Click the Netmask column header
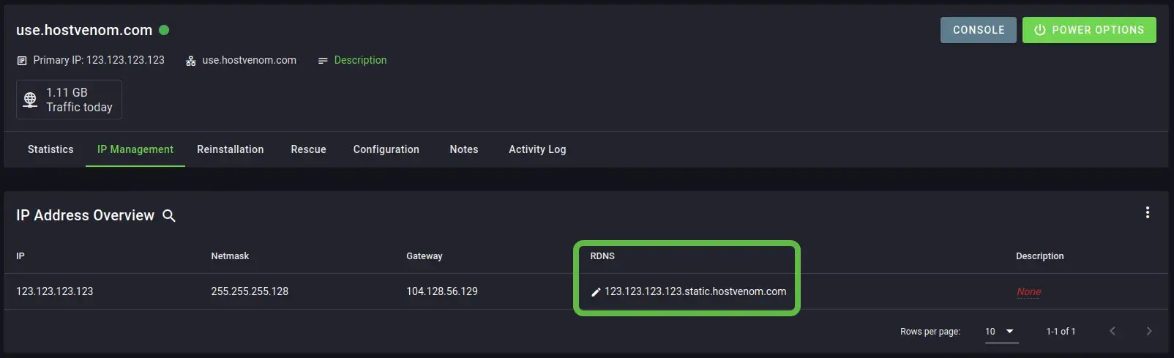Image resolution: width=1174 pixels, height=358 pixels. 230,256
